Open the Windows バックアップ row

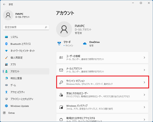point(102,107)
